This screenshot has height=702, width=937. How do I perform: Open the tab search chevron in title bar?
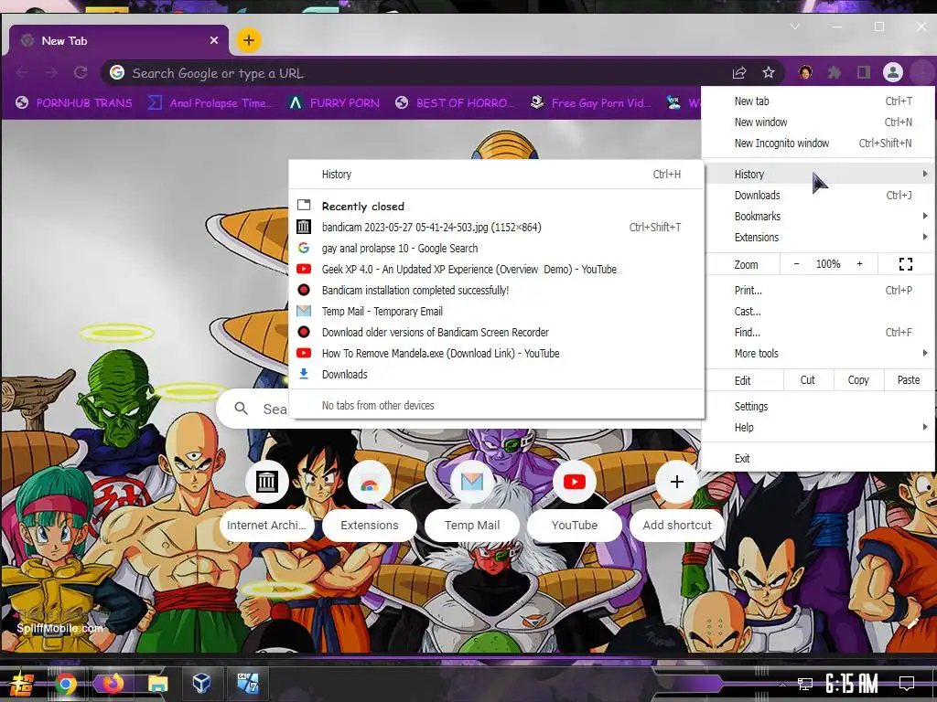[795, 27]
